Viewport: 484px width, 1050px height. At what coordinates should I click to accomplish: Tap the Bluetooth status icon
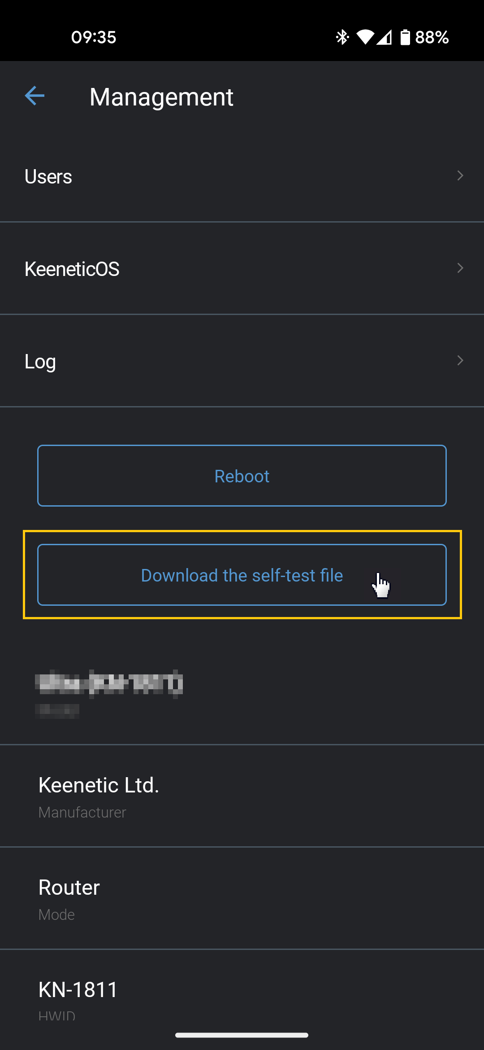342,37
